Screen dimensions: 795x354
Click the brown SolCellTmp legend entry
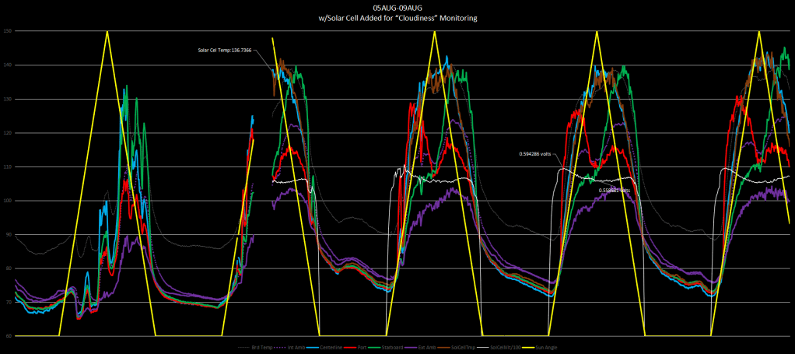(464, 347)
